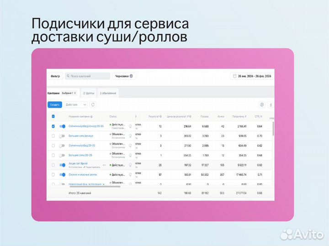Click lightbulb icon in first Солнечный/обед/конкур row

coord(130,126)
